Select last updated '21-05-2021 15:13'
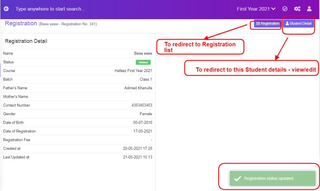Viewport: 320px width, 191px height. [x=137, y=157]
